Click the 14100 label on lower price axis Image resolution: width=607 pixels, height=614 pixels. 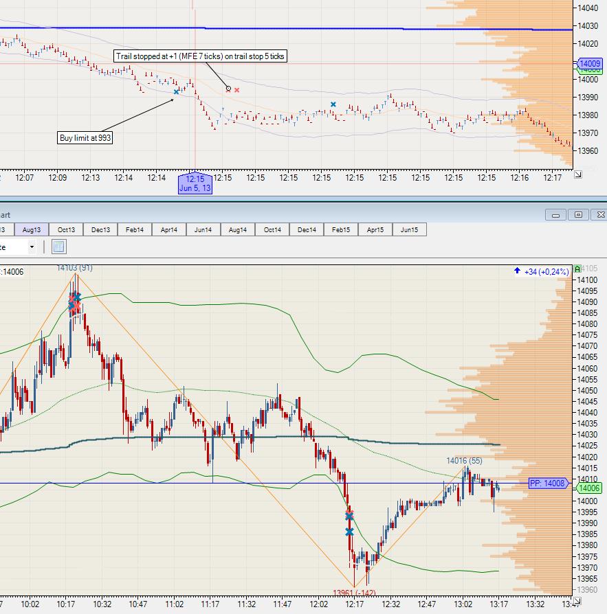point(587,280)
